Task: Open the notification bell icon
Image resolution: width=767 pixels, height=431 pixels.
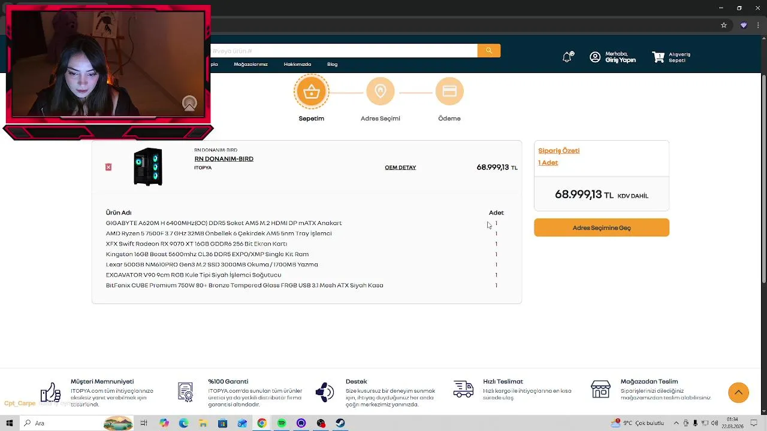Action: (x=567, y=57)
